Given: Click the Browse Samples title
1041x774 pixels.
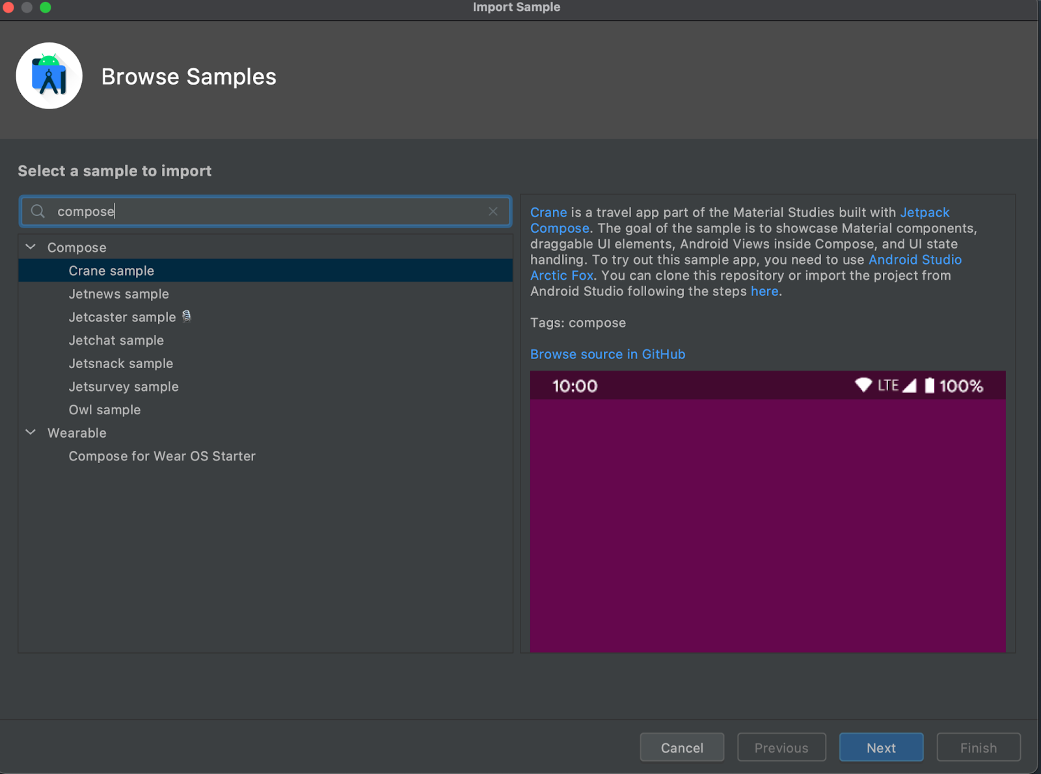Looking at the screenshot, I should (x=189, y=77).
